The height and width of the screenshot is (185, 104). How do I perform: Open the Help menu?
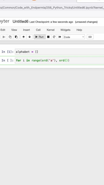tap(79, 30)
